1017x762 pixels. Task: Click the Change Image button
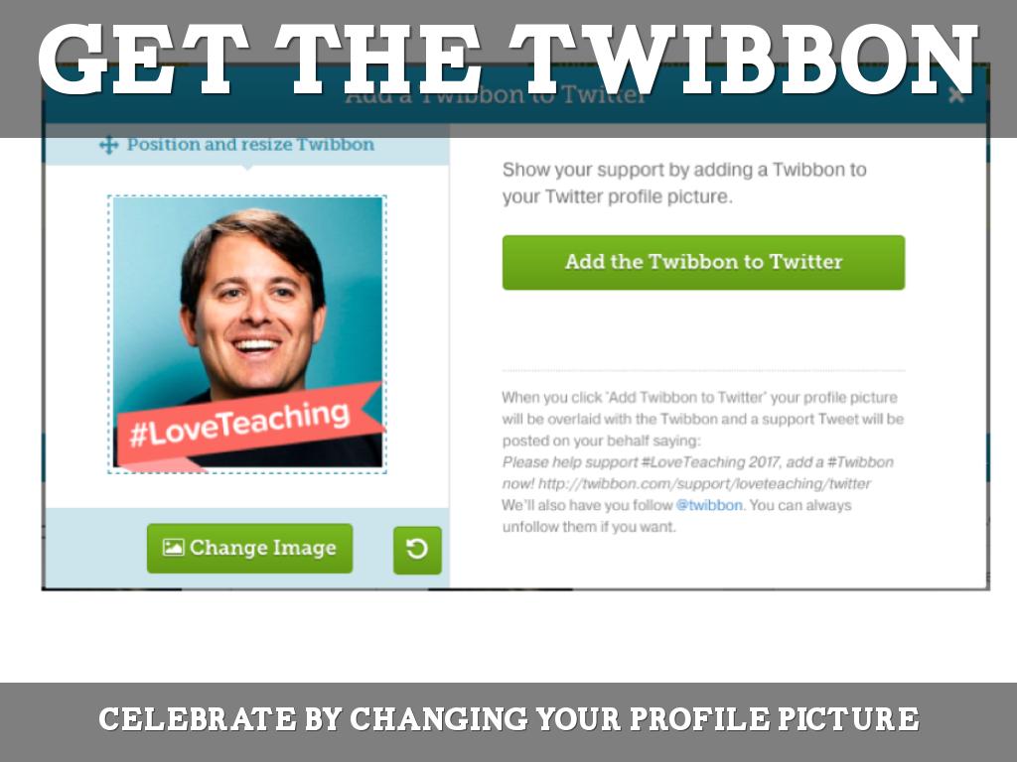(249, 548)
